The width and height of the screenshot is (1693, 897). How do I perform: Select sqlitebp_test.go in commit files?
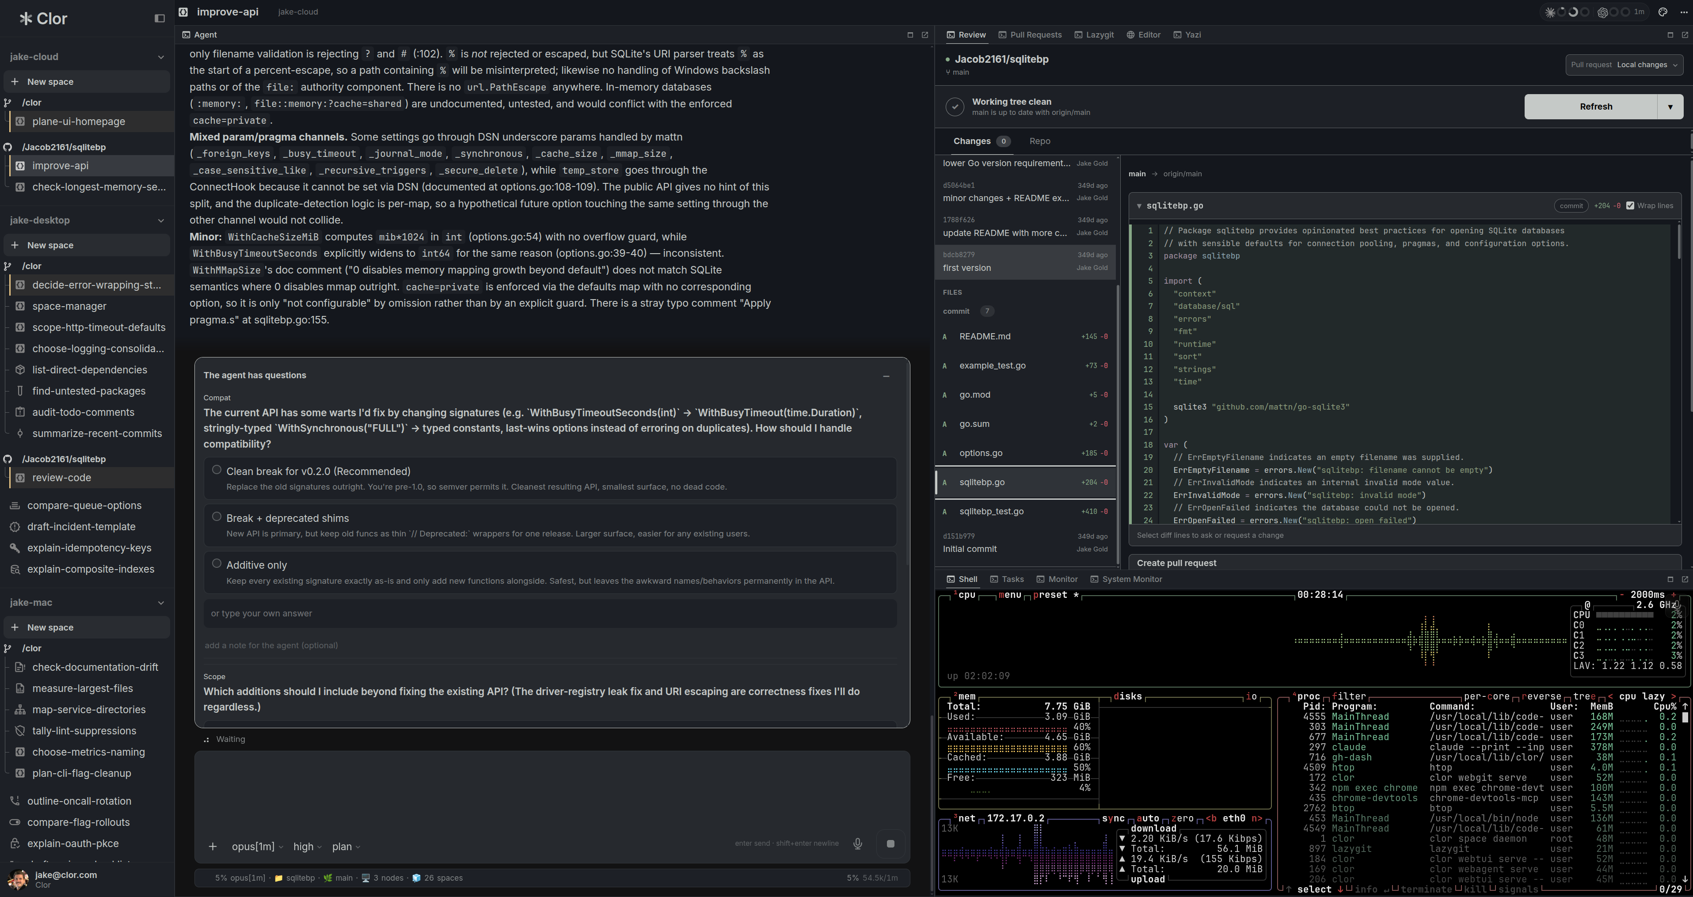(x=1025, y=512)
